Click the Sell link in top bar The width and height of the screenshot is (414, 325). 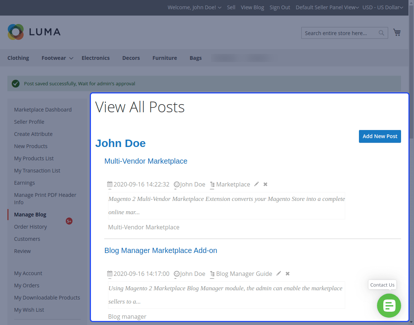click(x=231, y=7)
